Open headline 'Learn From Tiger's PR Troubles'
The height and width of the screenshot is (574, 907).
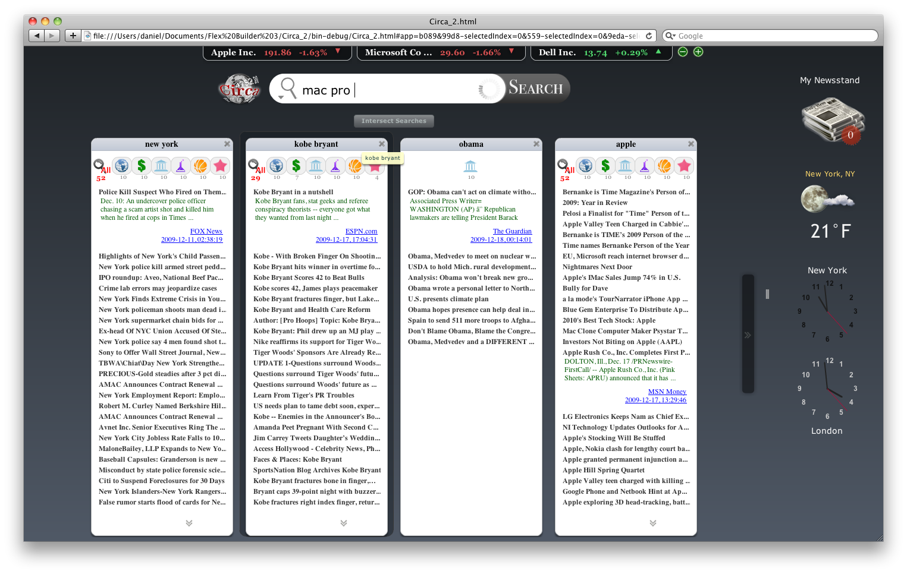303,395
